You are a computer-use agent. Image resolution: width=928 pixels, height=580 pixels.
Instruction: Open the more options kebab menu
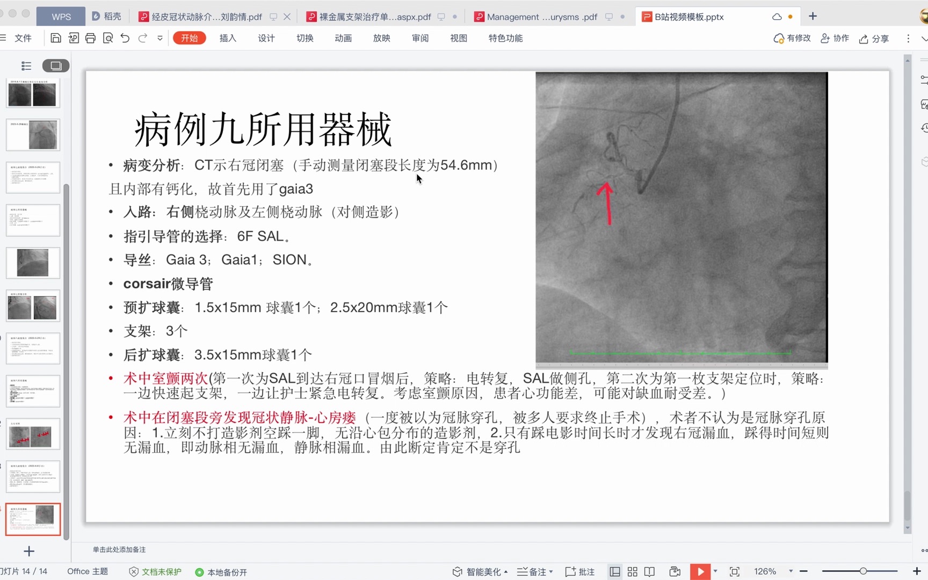coord(908,39)
